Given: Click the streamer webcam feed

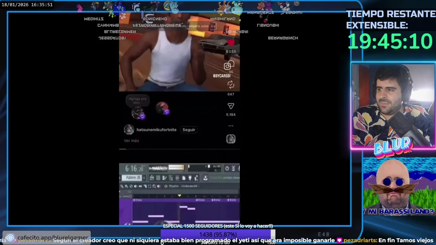Looking at the screenshot, I should 393,105.
